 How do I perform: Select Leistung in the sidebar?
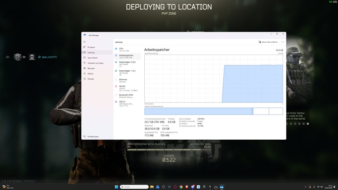point(97,52)
